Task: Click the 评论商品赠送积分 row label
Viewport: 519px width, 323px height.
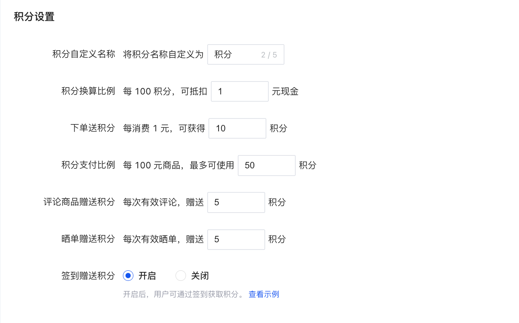Action: click(79, 202)
